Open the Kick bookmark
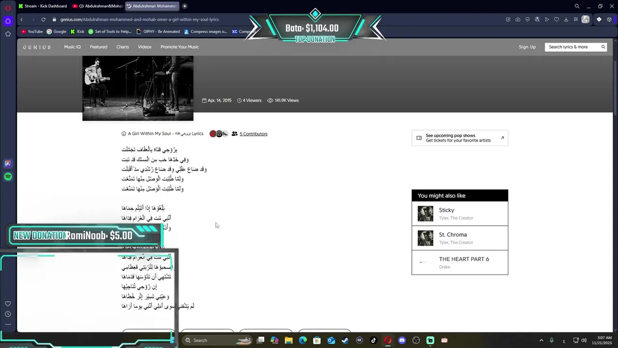 point(77,31)
